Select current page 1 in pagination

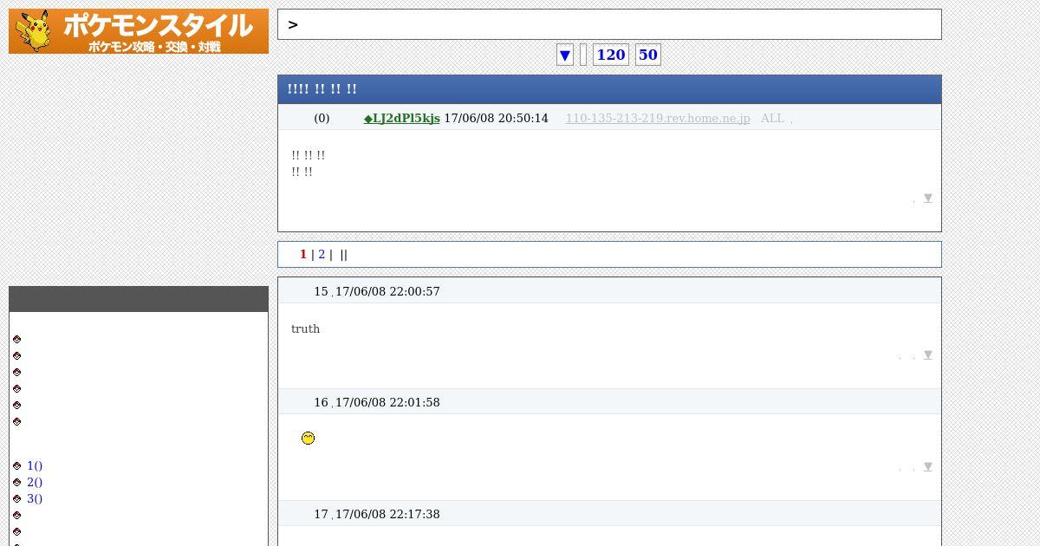[x=303, y=255]
